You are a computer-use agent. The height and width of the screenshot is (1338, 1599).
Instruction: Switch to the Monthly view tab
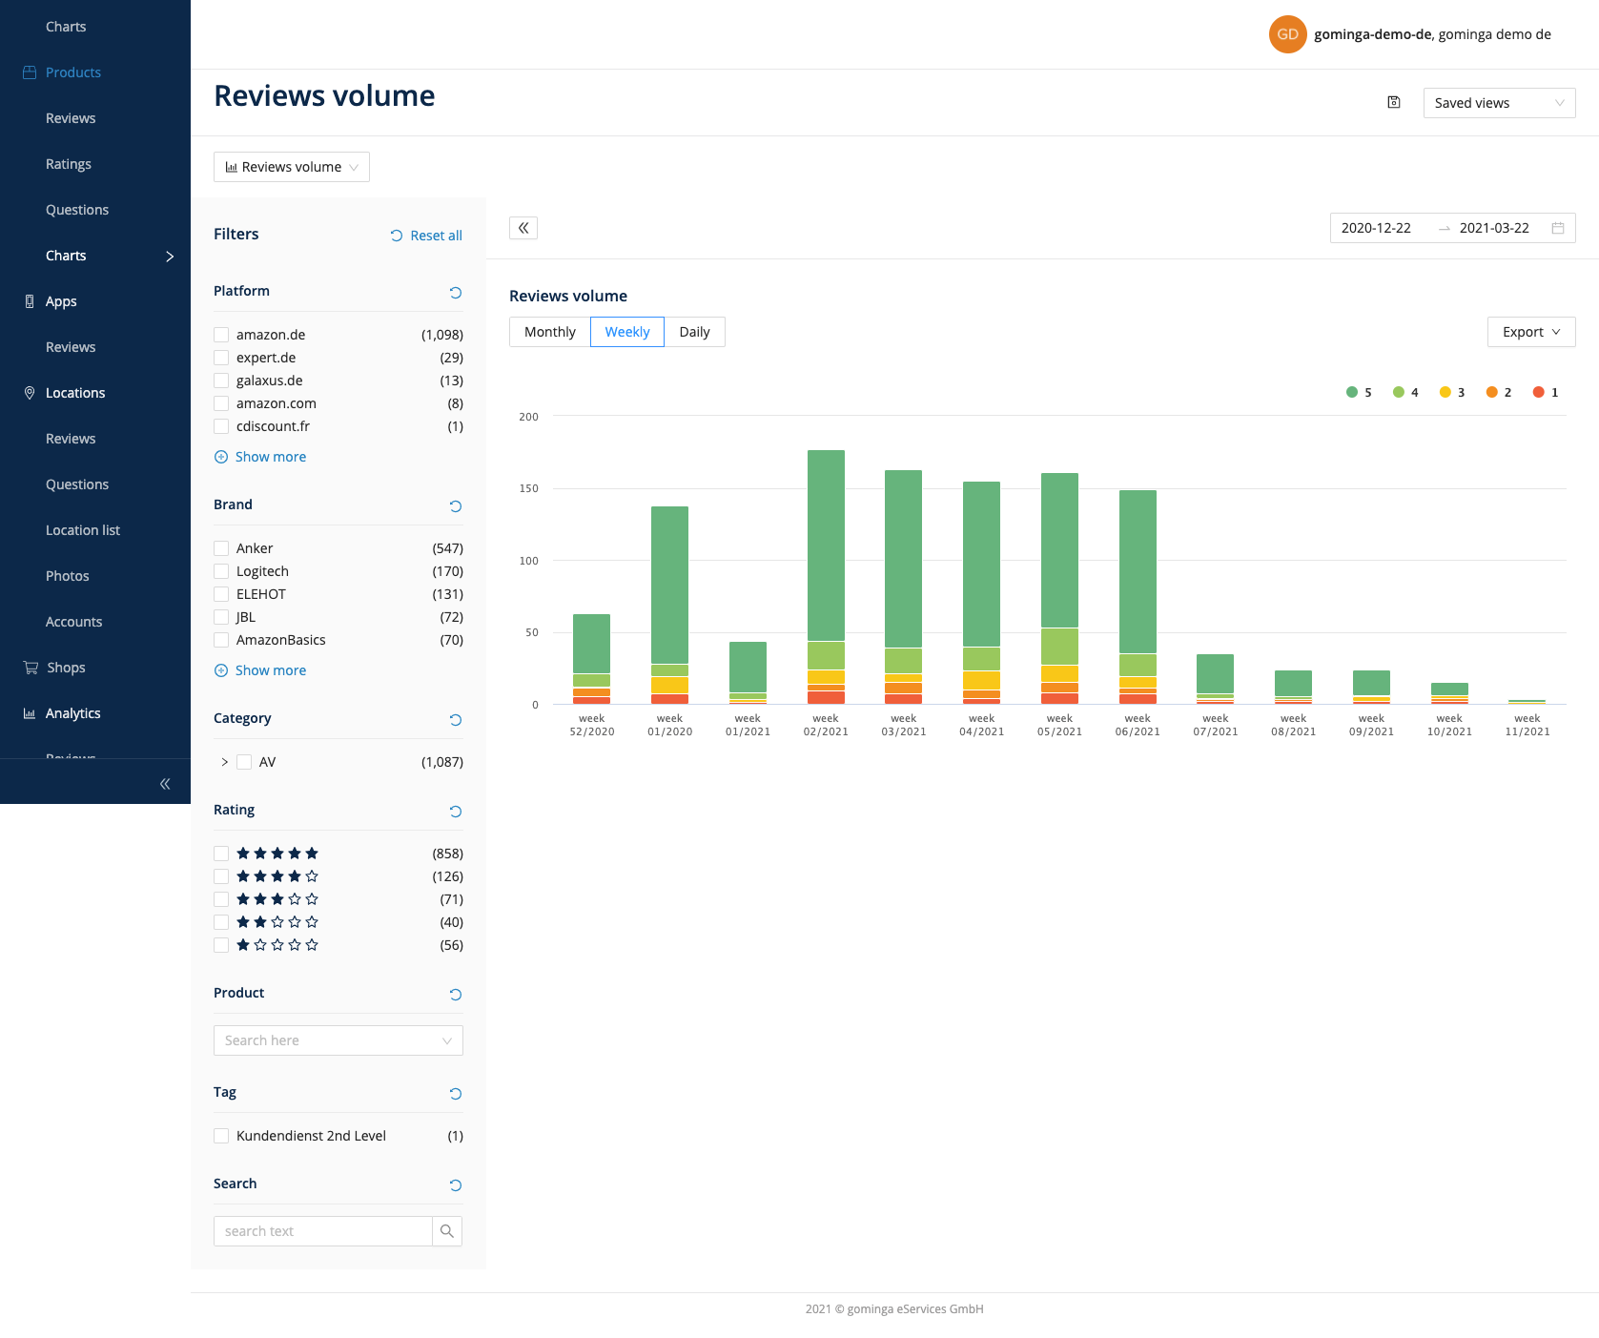click(x=550, y=332)
